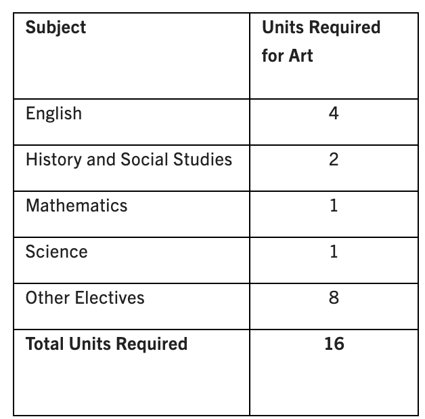Click the total value 16
The height and width of the screenshot is (419, 425).
(334, 344)
